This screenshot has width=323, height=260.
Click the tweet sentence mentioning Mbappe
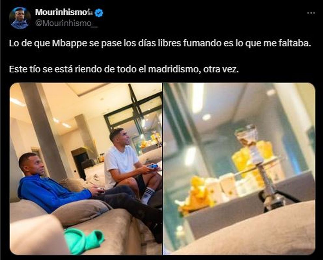pos(160,43)
